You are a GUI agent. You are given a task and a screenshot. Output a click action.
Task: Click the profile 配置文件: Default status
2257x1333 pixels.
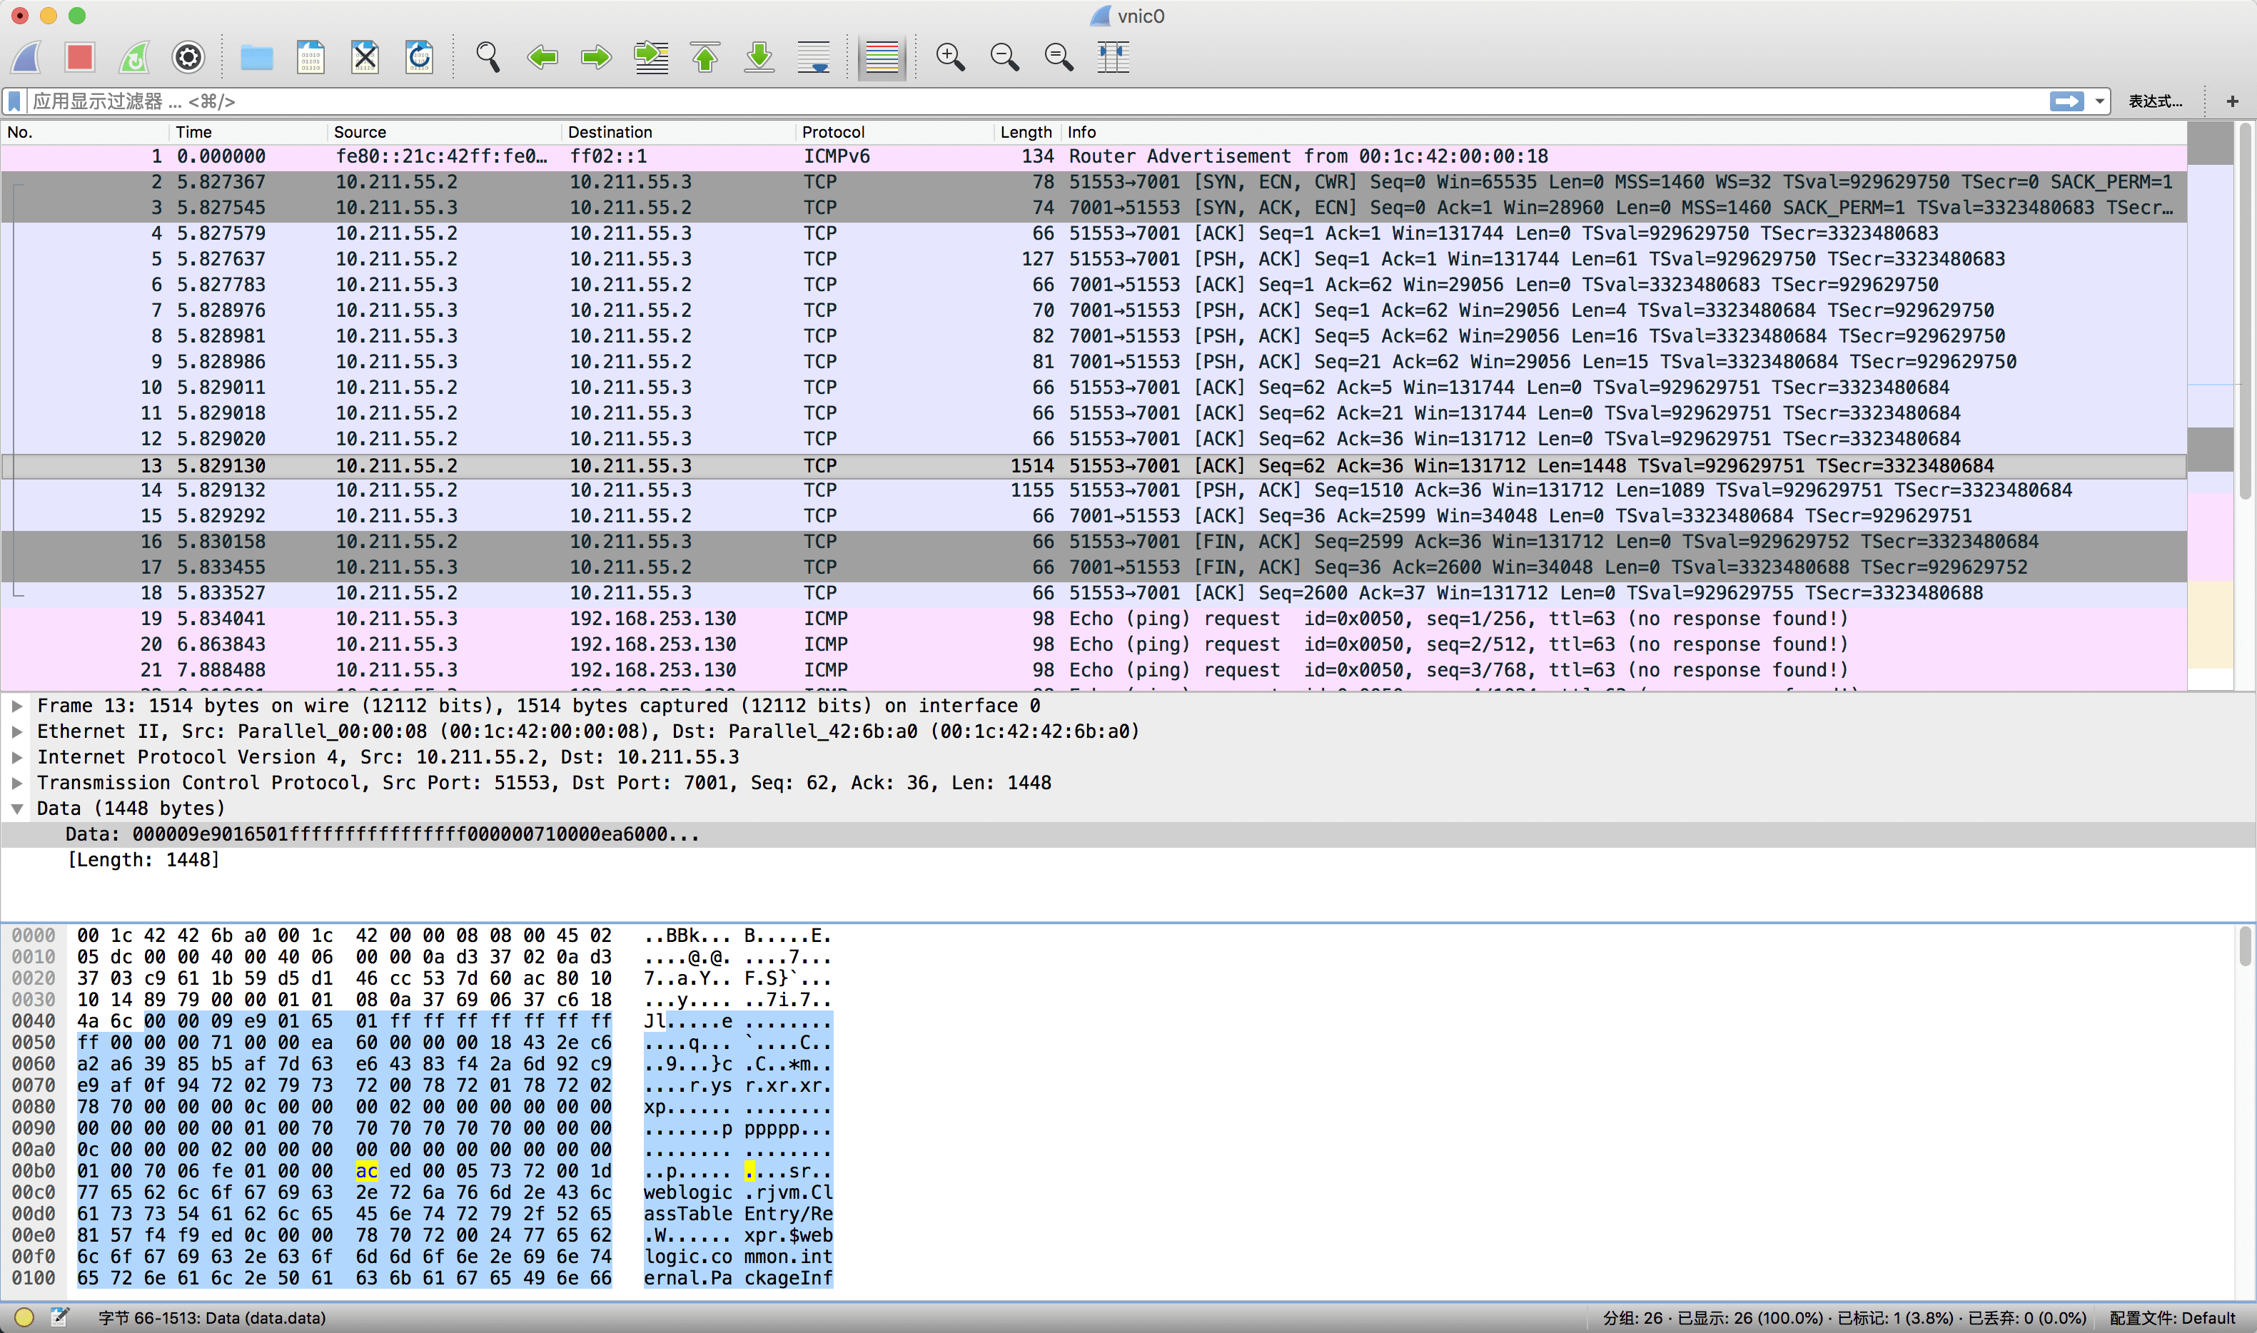[x=2171, y=1319]
